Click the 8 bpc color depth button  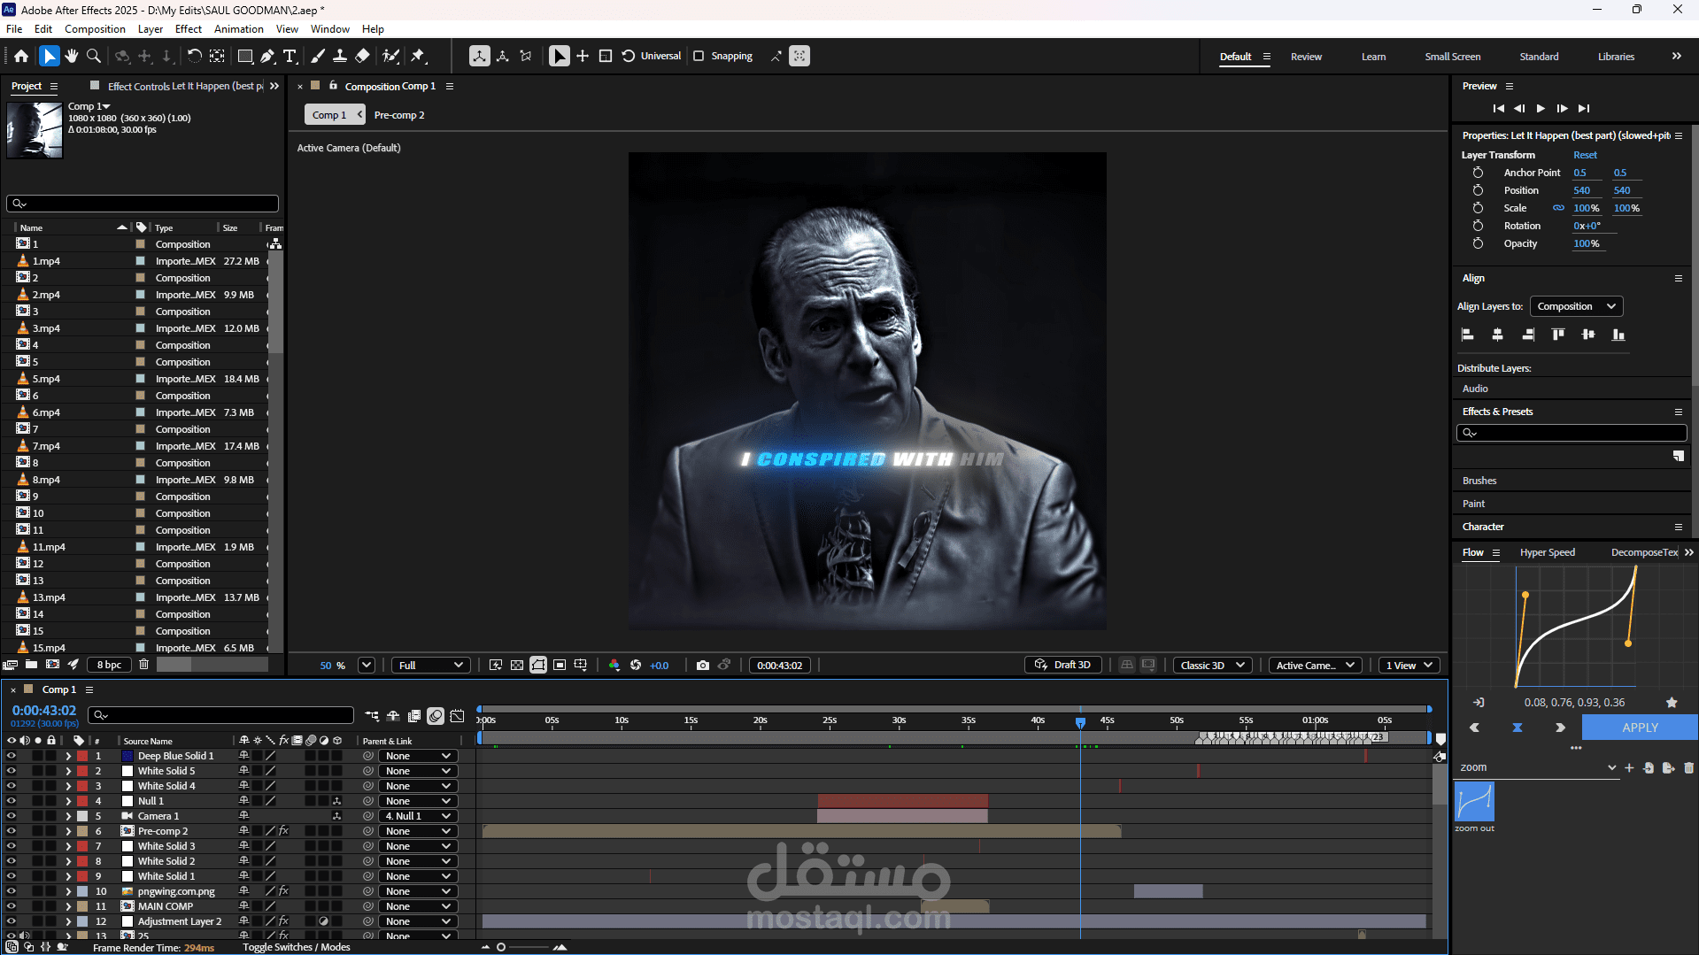tap(110, 665)
